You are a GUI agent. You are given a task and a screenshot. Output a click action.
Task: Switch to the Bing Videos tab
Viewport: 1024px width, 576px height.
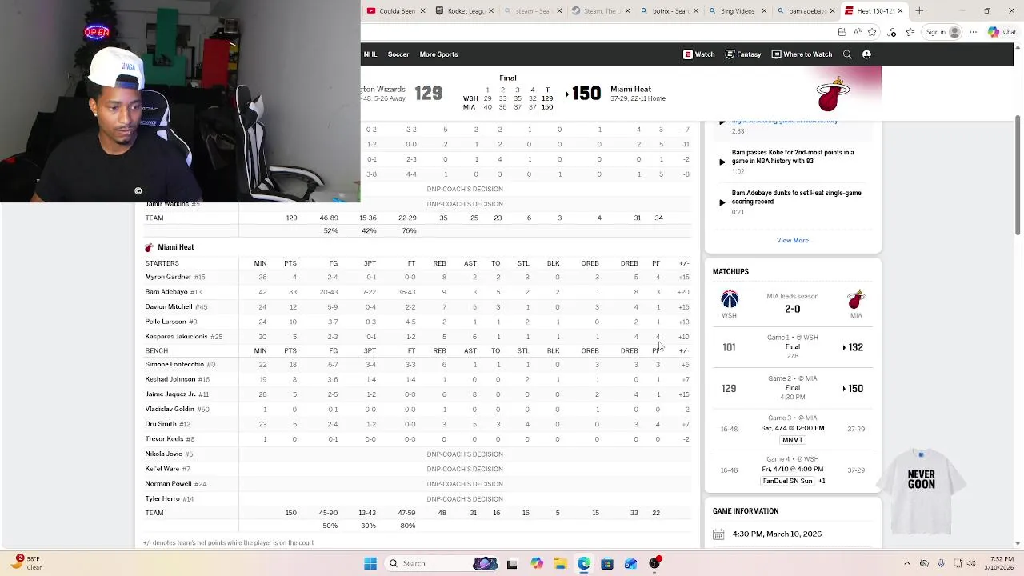pos(737,11)
